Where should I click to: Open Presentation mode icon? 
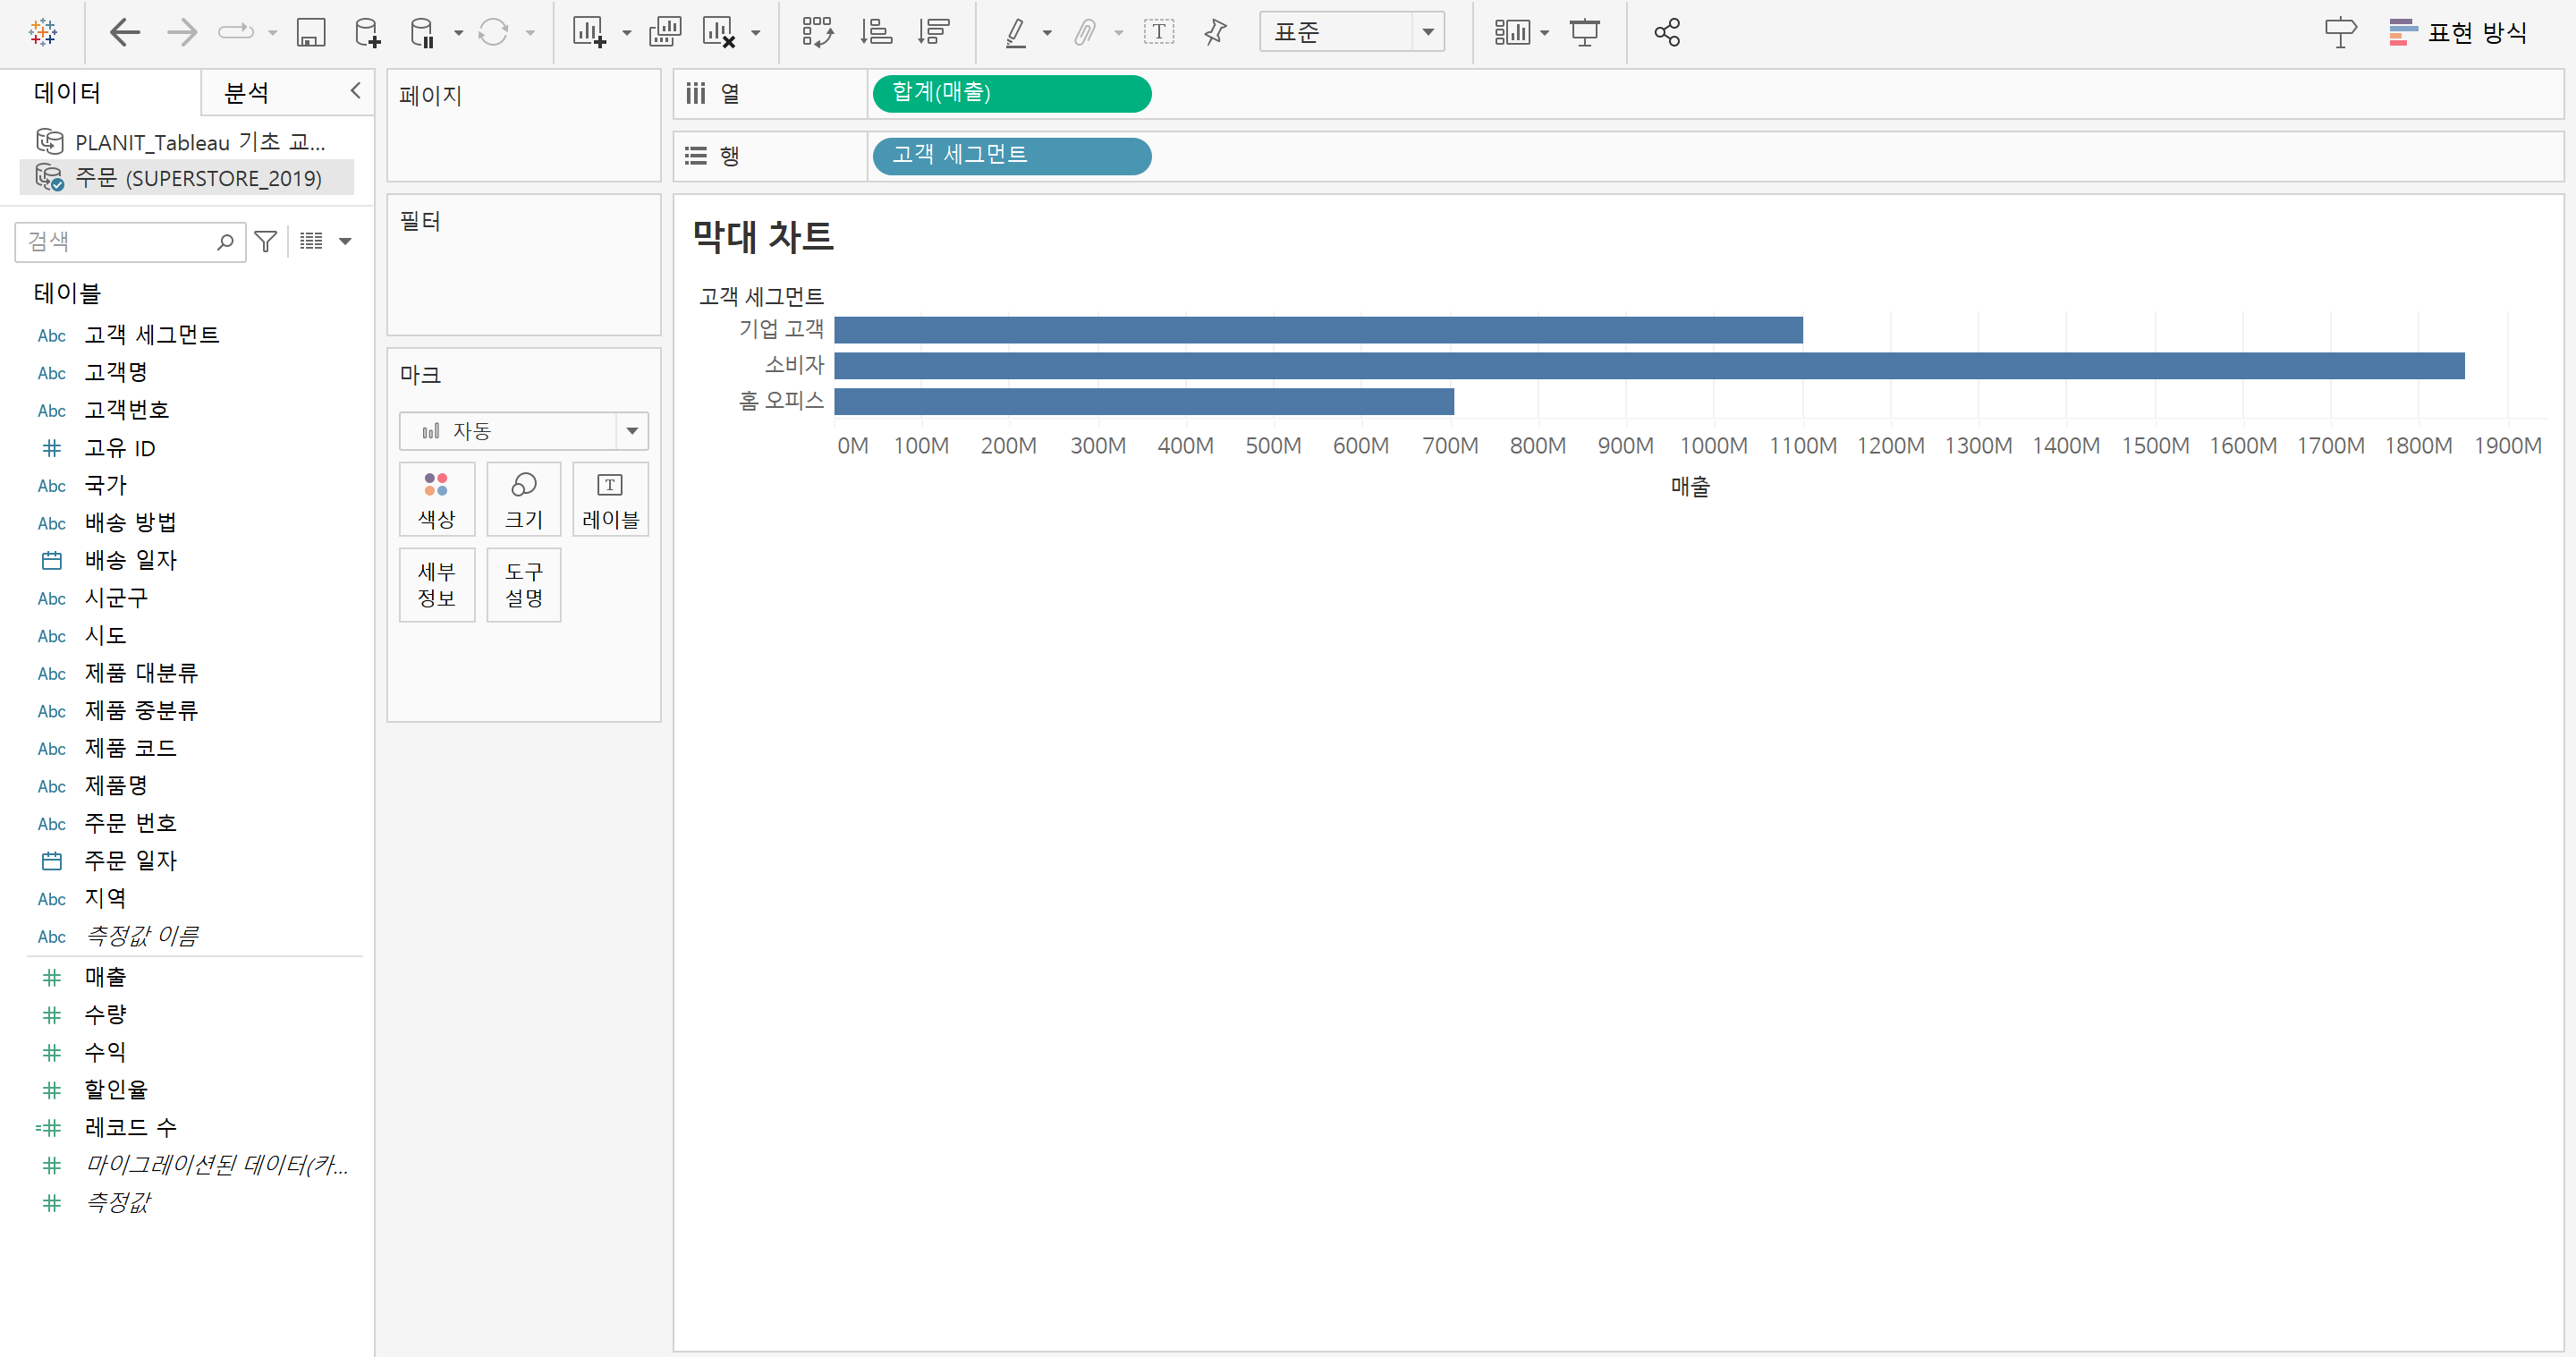(x=1585, y=33)
